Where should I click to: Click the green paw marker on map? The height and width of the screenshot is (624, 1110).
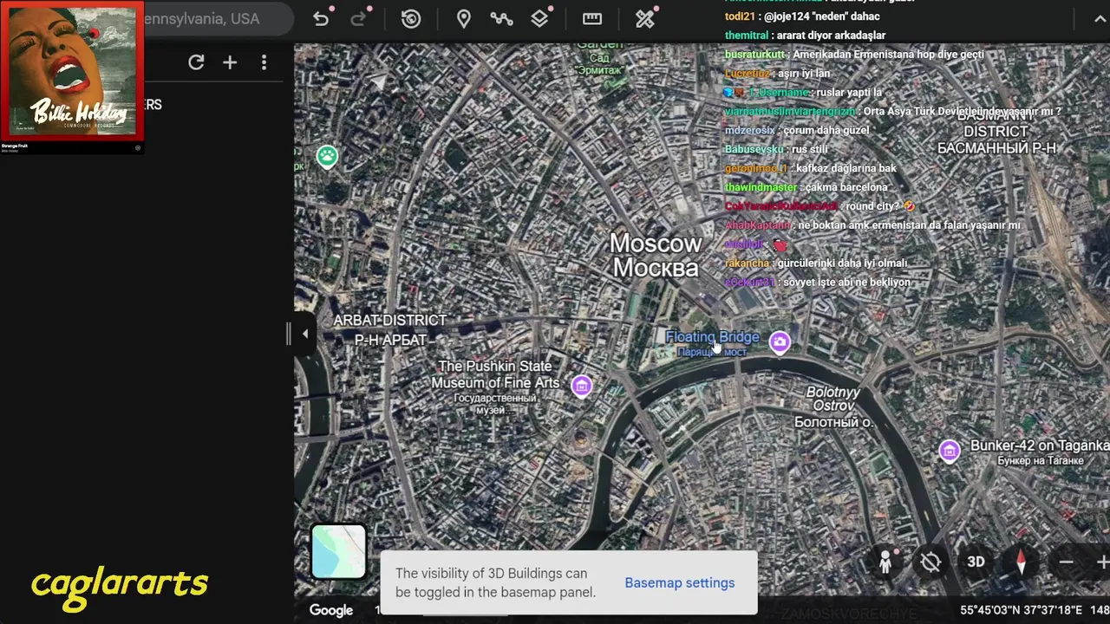pyautogui.click(x=327, y=157)
